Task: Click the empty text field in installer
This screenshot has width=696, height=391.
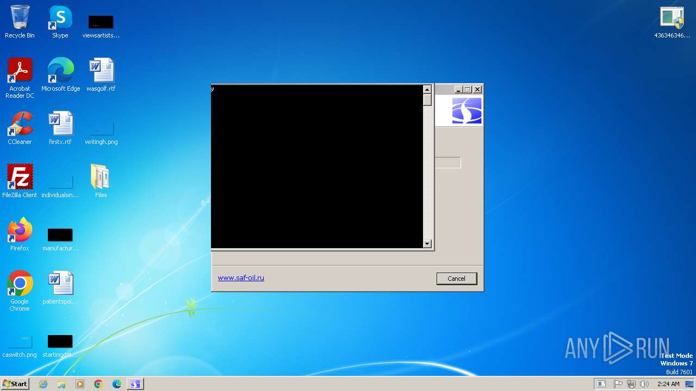Action: [448, 162]
